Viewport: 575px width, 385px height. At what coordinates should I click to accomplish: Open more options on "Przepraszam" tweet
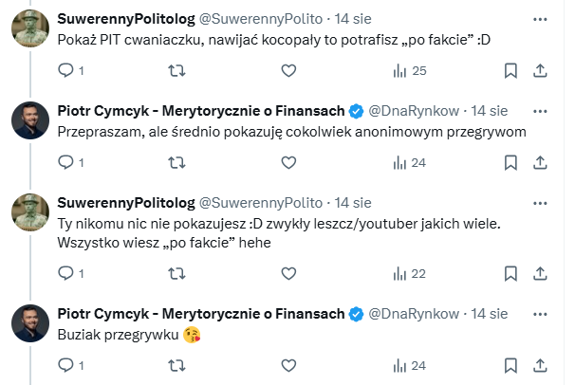[x=539, y=110]
